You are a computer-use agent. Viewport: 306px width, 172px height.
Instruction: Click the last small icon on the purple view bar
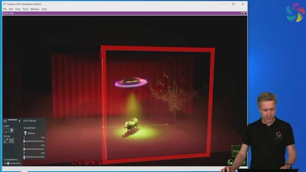245,13
